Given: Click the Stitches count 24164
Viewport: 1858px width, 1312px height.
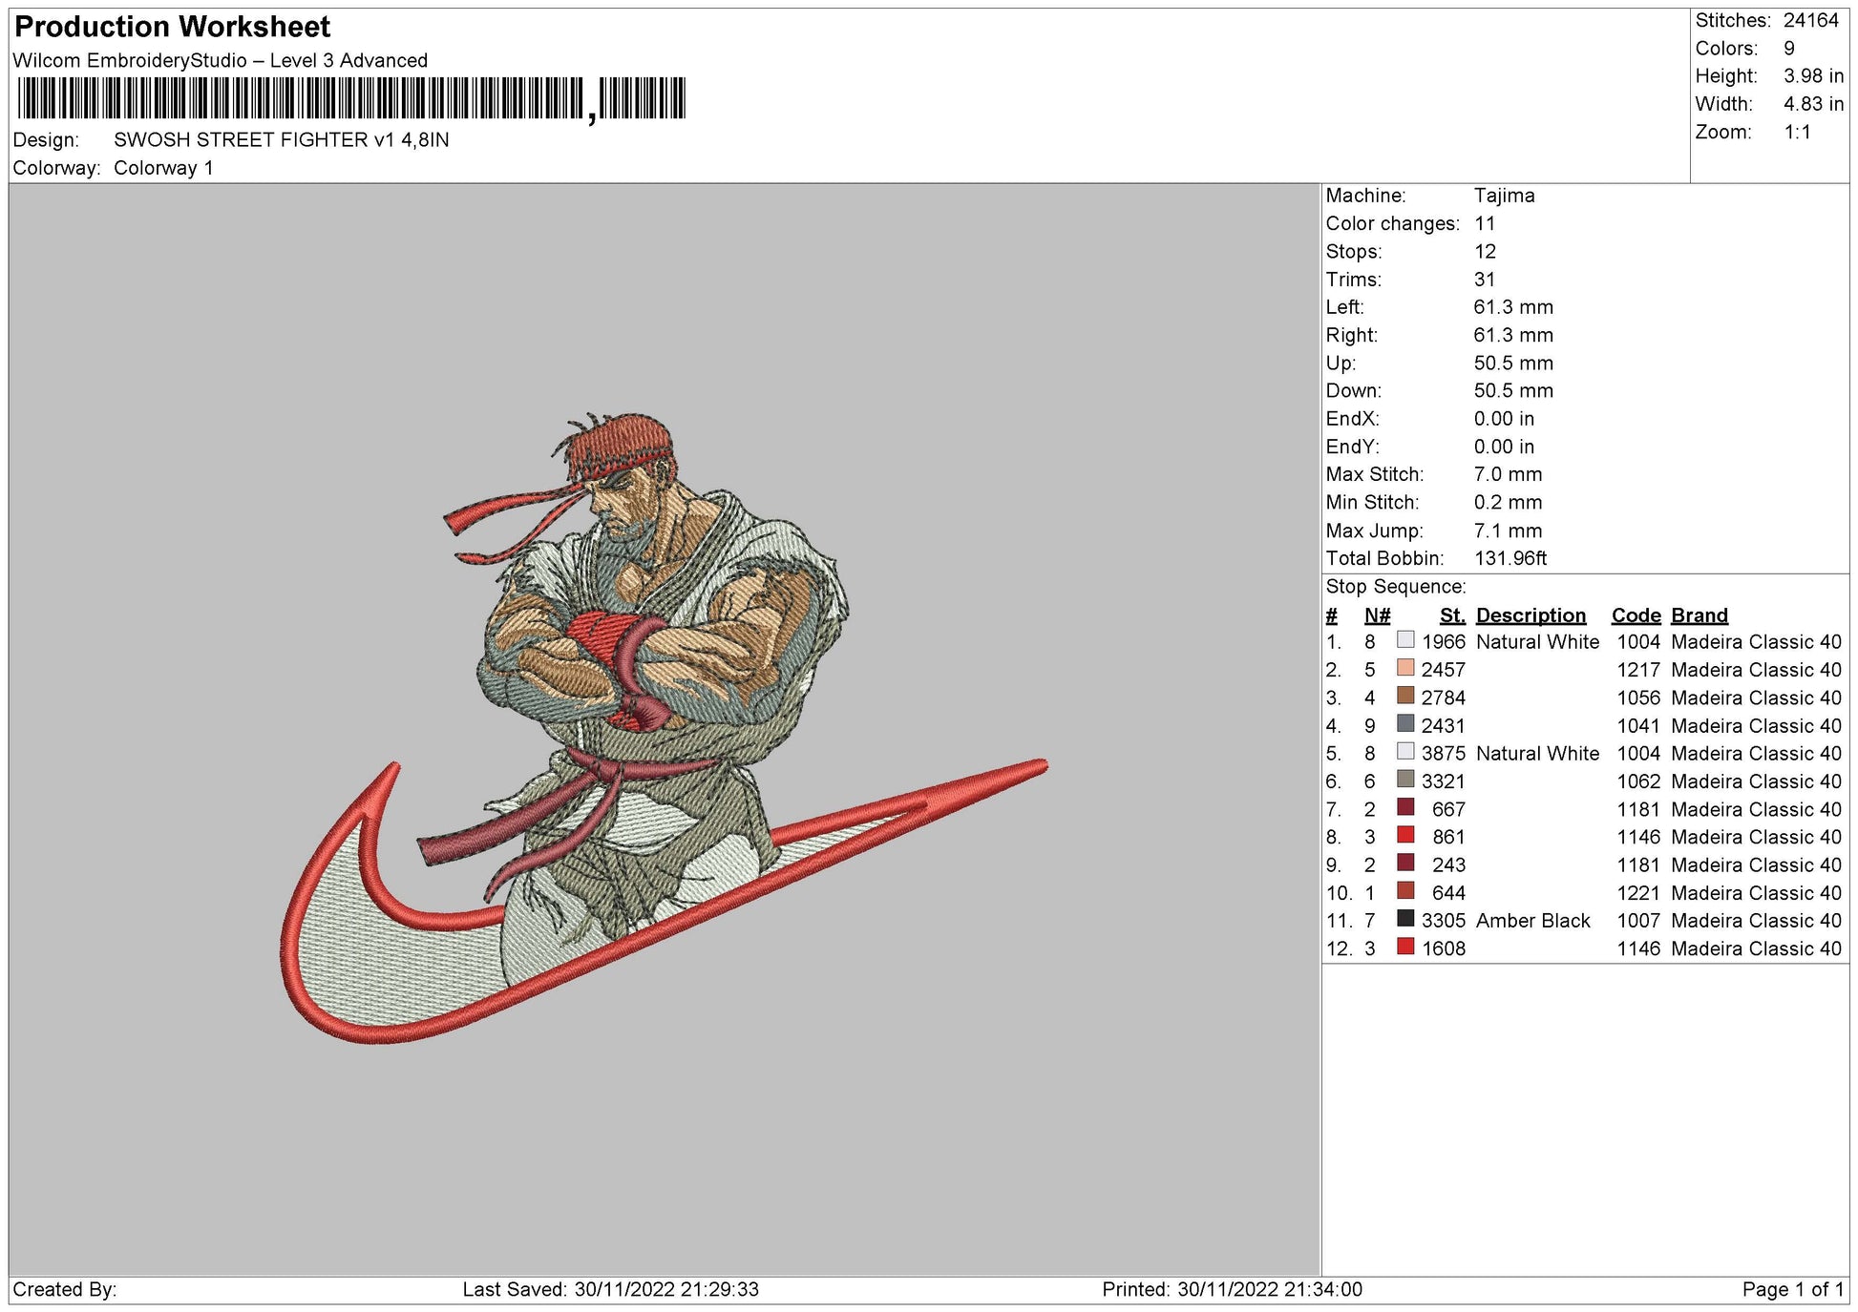Looking at the screenshot, I should tap(1810, 20).
